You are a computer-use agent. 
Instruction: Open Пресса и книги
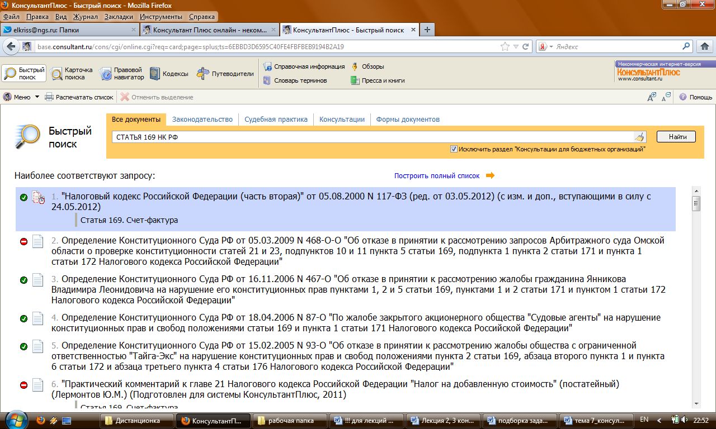(x=378, y=80)
